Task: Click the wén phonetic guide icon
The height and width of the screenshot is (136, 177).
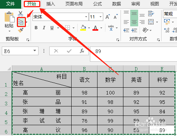Action: 111,28
